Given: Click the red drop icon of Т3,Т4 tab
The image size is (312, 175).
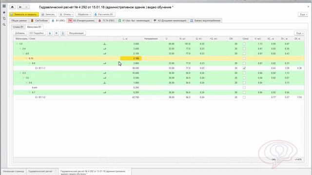Looking at the screenshot, I should [x=99, y=20].
